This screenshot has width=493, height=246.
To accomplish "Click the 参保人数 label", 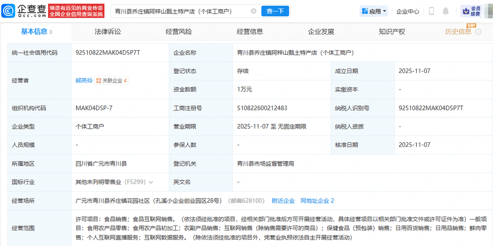I will (185, 145).
